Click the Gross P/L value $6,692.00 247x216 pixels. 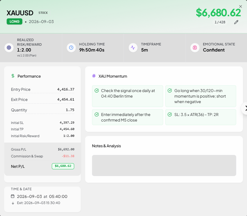[x=66, y=149]
